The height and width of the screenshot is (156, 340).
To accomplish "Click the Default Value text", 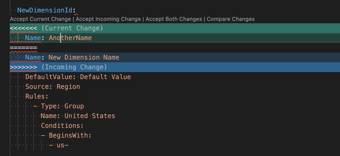I will click(x=106, y=77).
